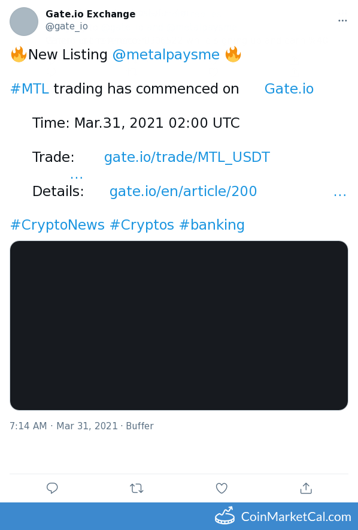358x530 pixels.
Task: Click the CoinMarketCal logo icon
Action: 225,516
